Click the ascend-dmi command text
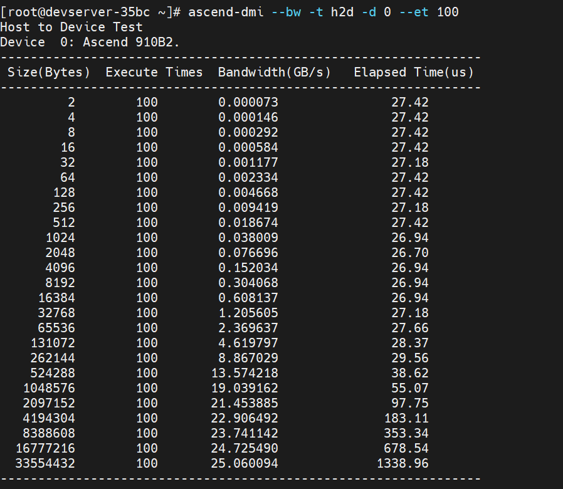This screenshot has height=489, width=563. [226, 12]
